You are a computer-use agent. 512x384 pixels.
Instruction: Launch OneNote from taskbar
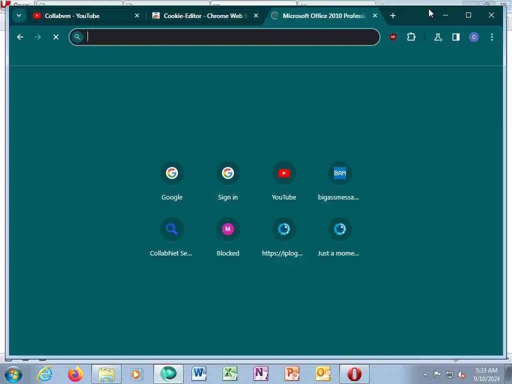click(261, 374)
